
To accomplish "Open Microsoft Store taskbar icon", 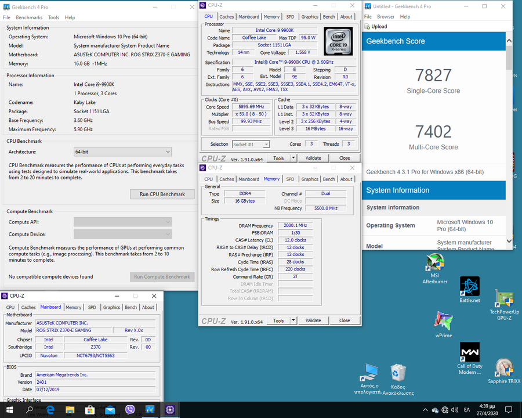I will [90, 410].
